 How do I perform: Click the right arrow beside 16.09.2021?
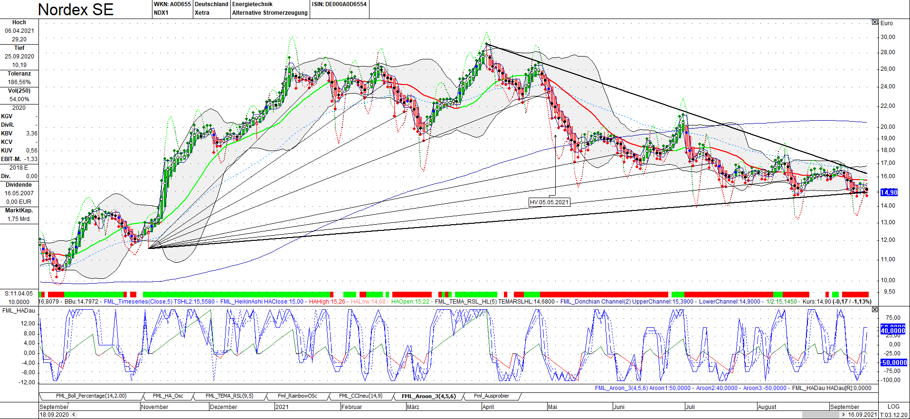(x=844, y=415)
